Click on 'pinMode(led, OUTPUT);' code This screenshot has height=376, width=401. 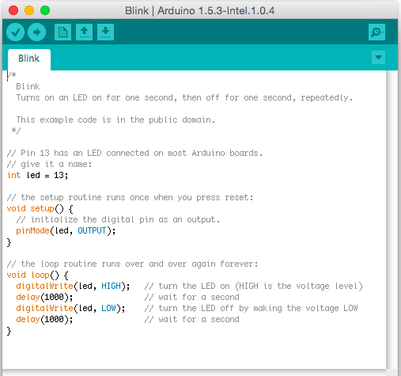click(66, 231)
